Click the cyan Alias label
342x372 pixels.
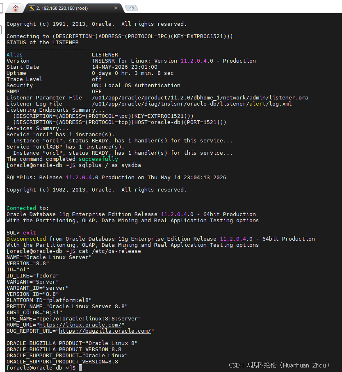(x=14, y=54)
